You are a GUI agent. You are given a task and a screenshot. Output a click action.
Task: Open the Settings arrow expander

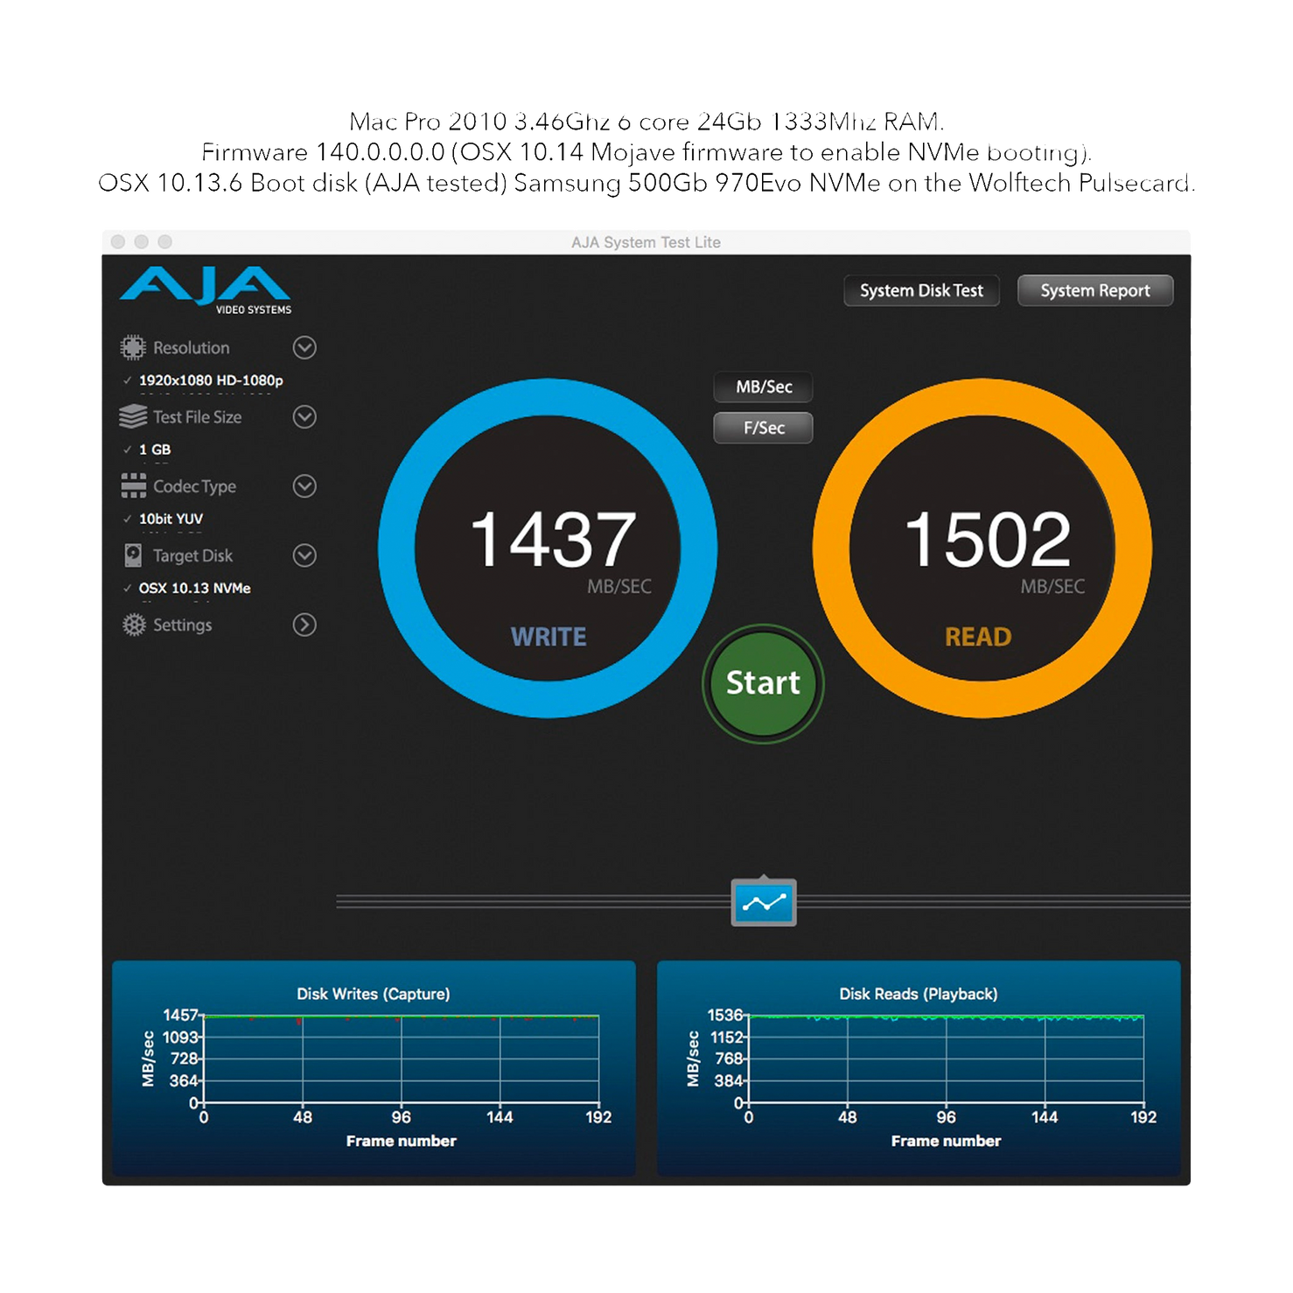tap(304, 625)
